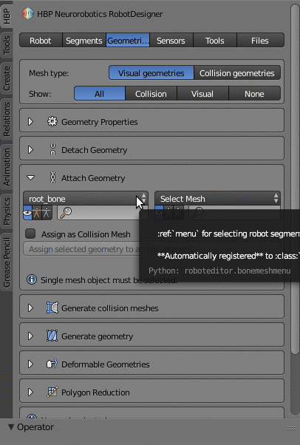Expand the Geometry Properties panel
The image size is (300, 445).
[x=30, y=122]
